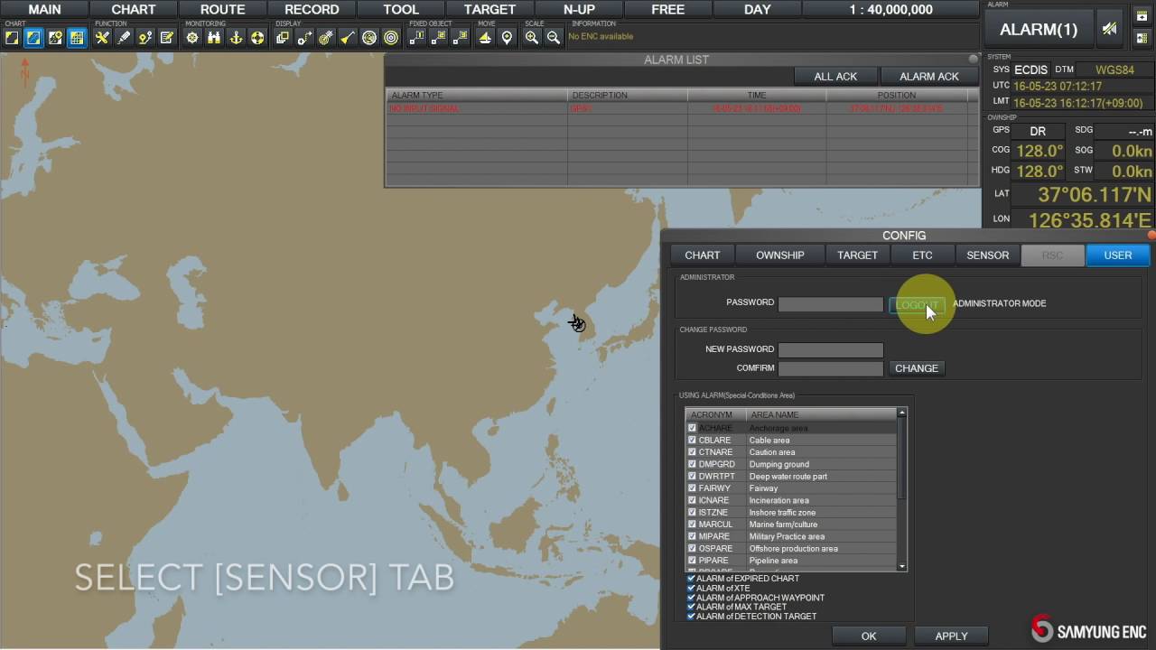
Task: Open the CHART tab in CONFIG window
Action: 703,255
